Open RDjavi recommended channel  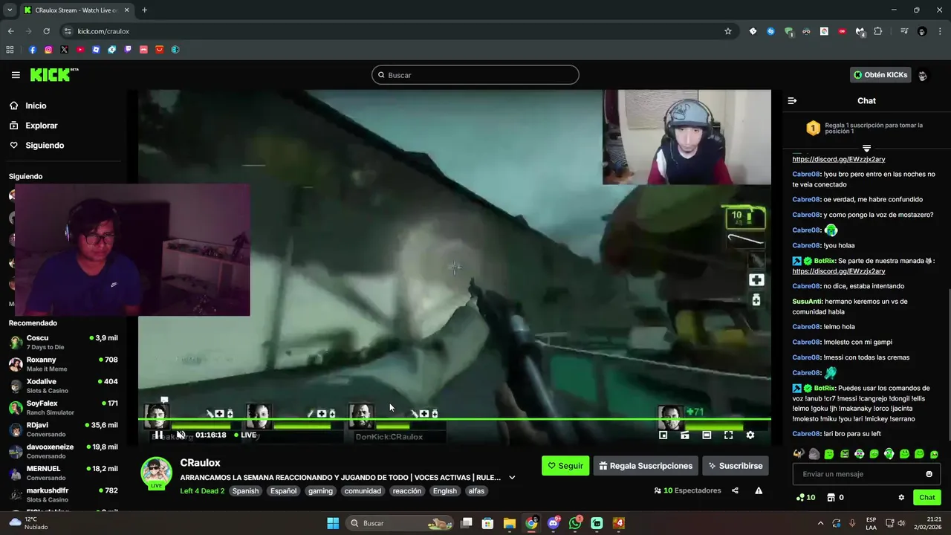coord(63,429)
